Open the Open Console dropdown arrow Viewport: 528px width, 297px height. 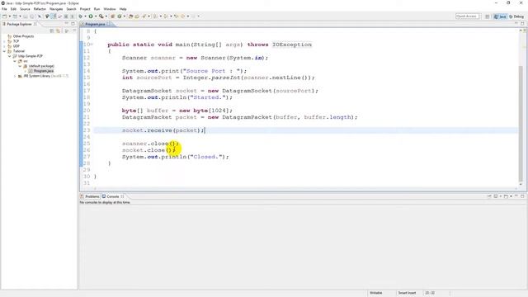511,196
